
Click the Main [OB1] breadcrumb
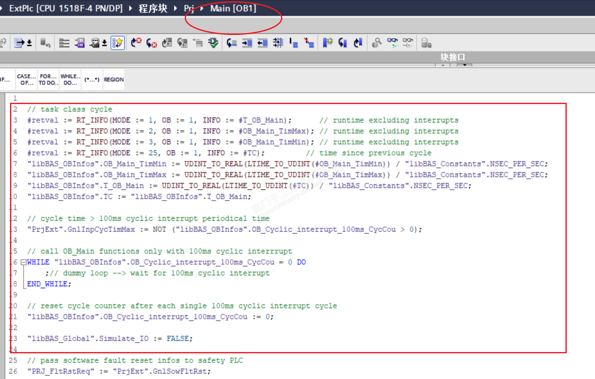pos(233,8)
